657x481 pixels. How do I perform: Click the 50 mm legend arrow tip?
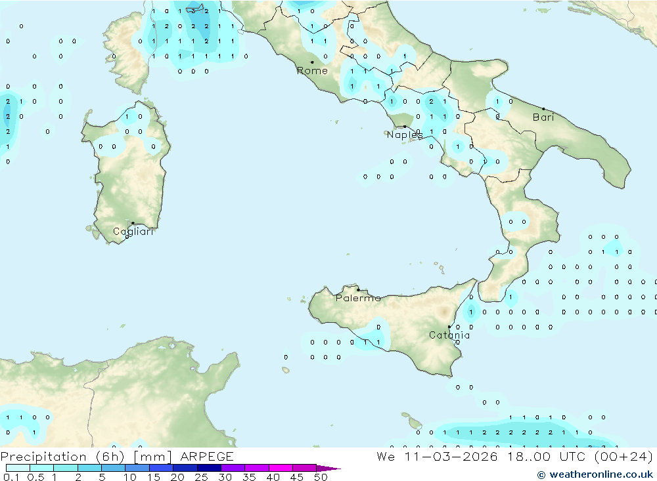pyautogui.click(x=328, y=468)
